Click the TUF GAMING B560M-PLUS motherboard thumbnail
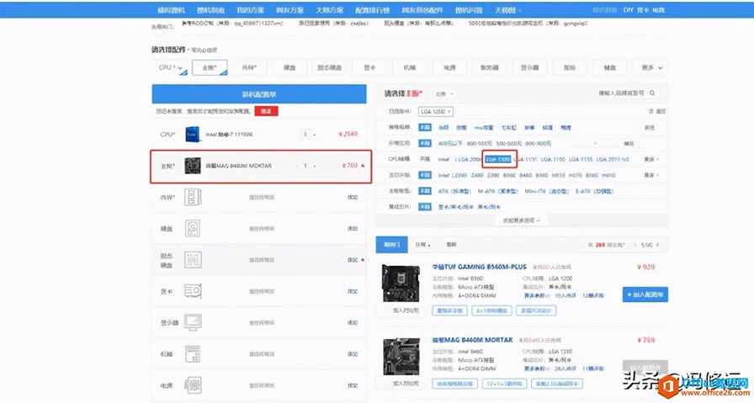This screenshot has width=754, height=403. pos(401,284)
